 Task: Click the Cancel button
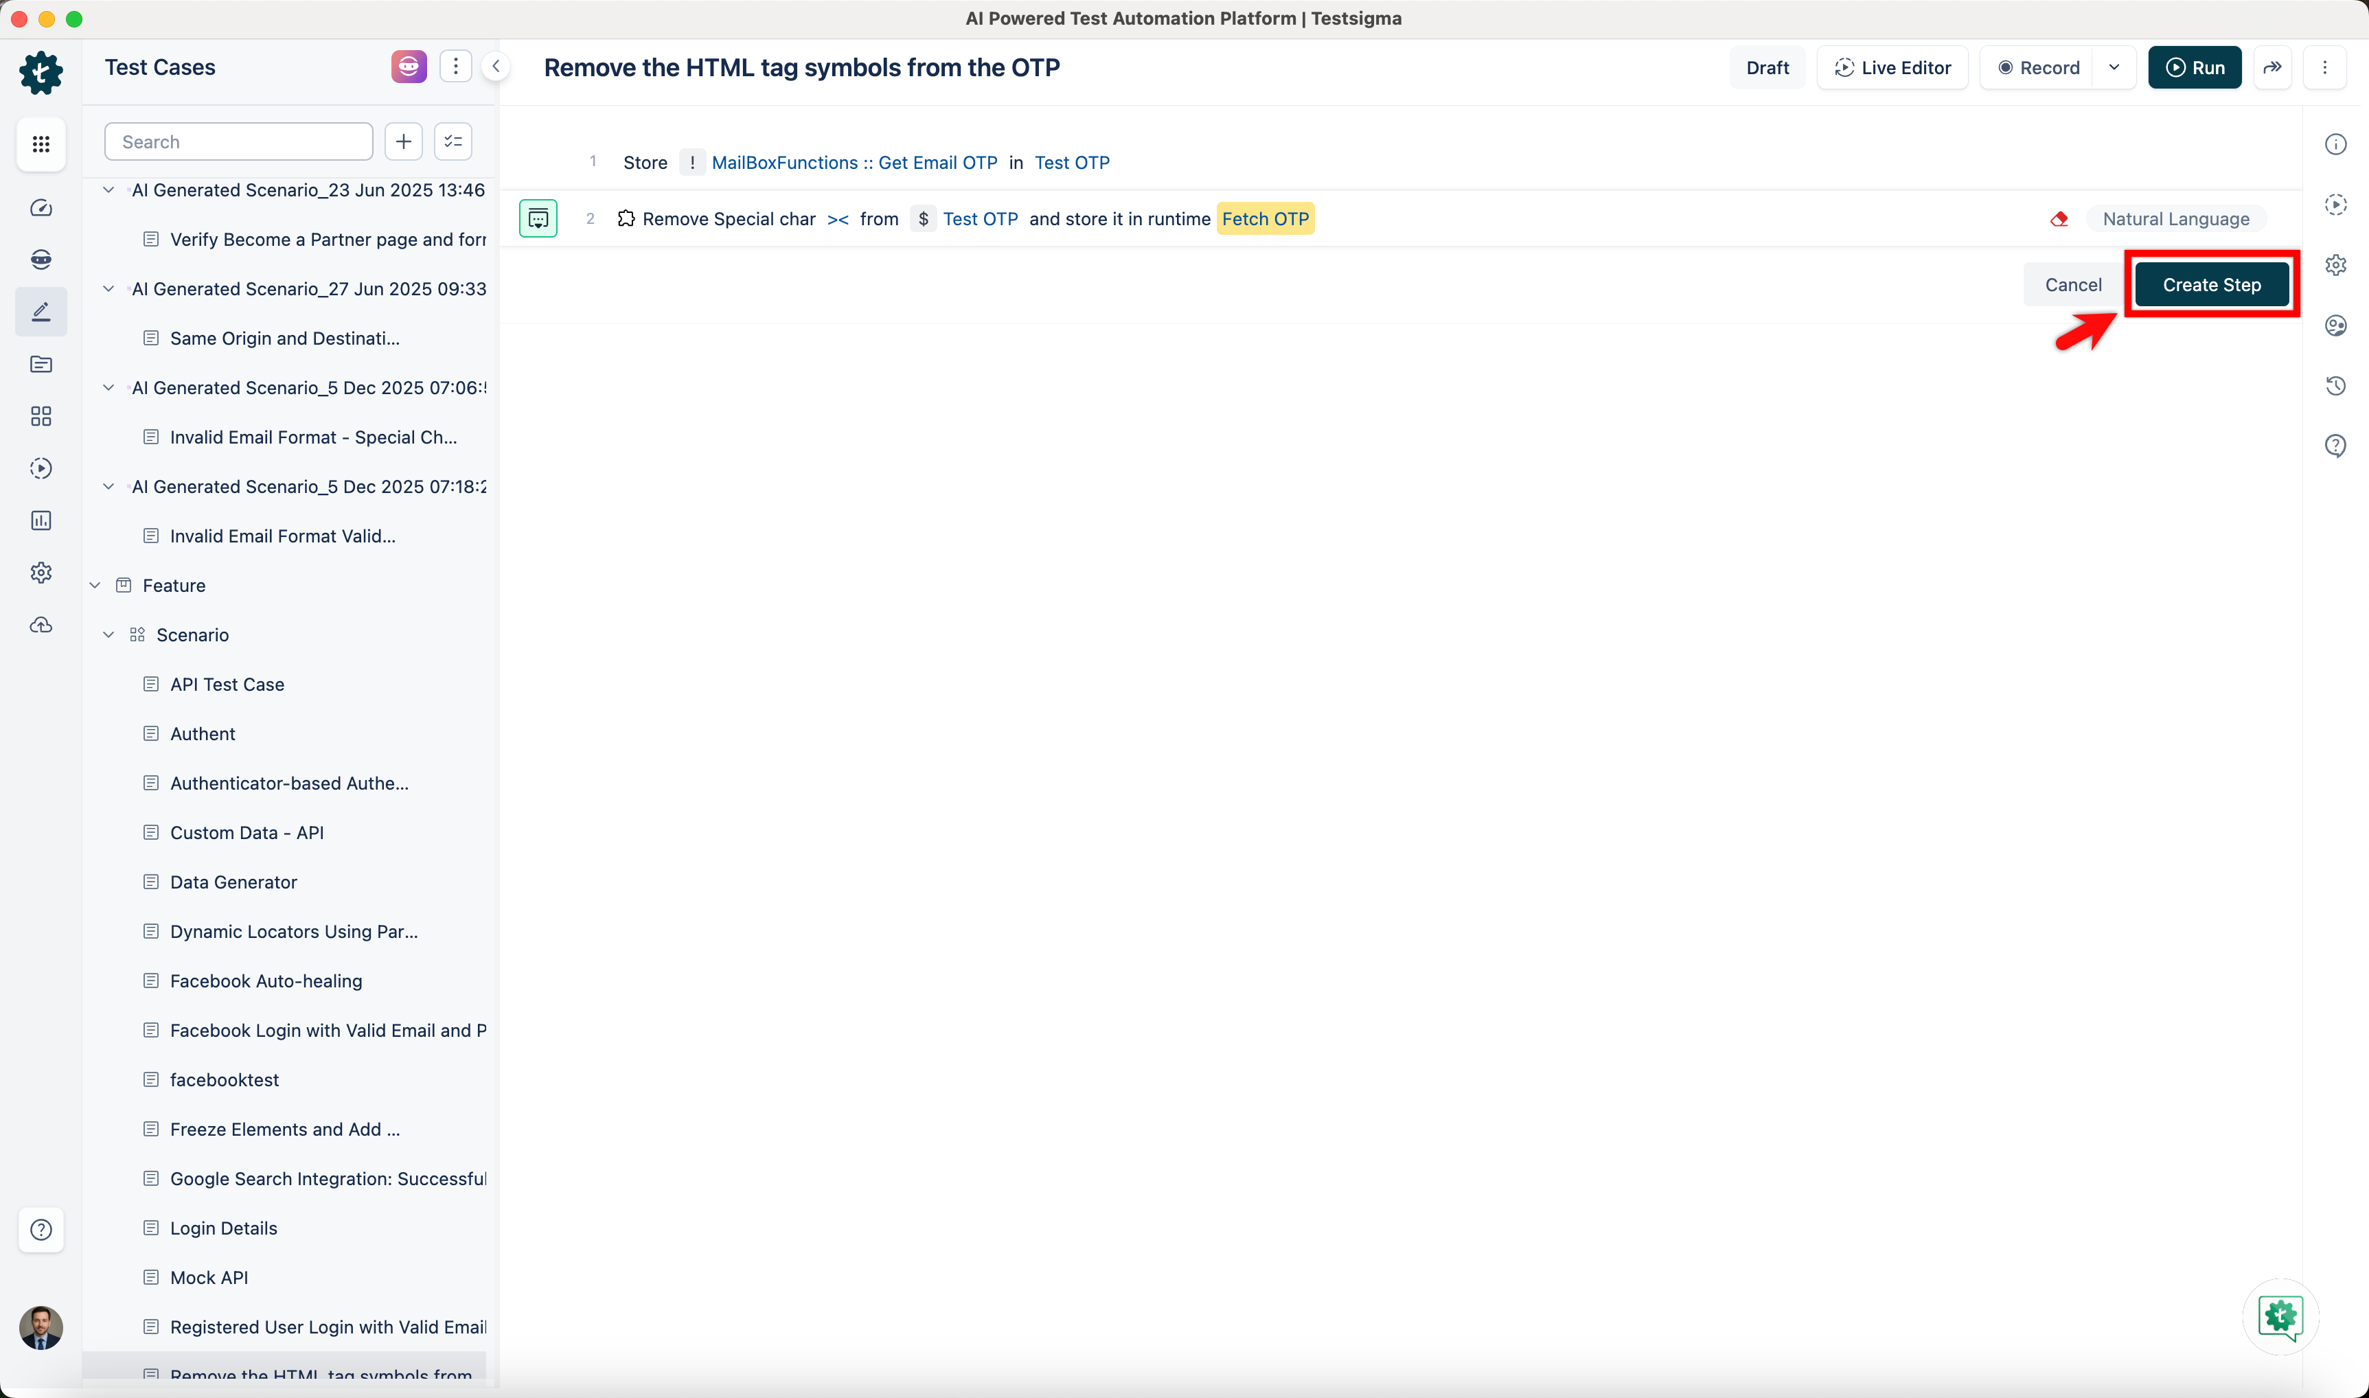[x=2072, y=284]
